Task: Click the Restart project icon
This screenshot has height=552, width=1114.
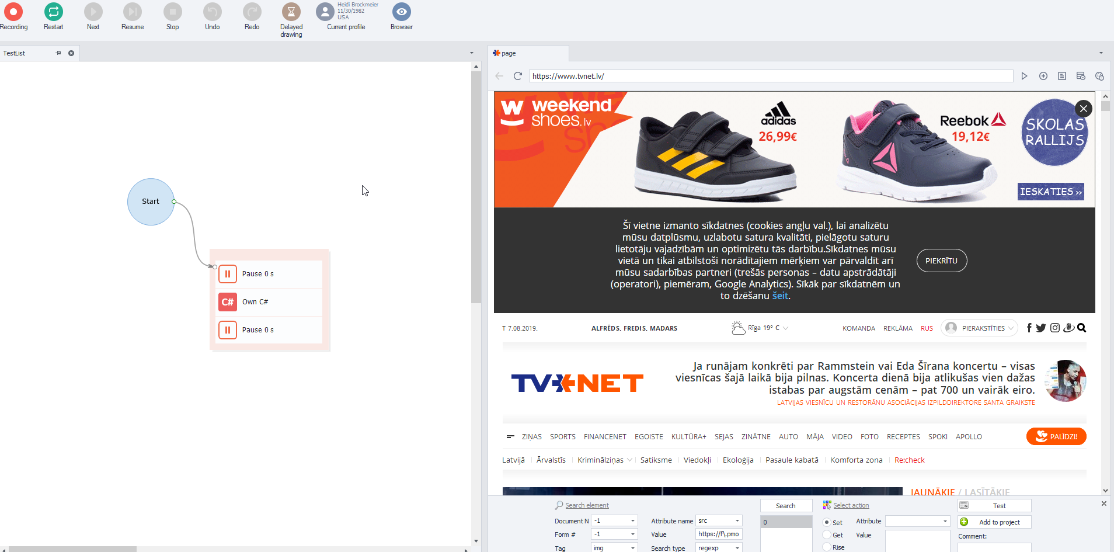Action: tap(53, 12)
